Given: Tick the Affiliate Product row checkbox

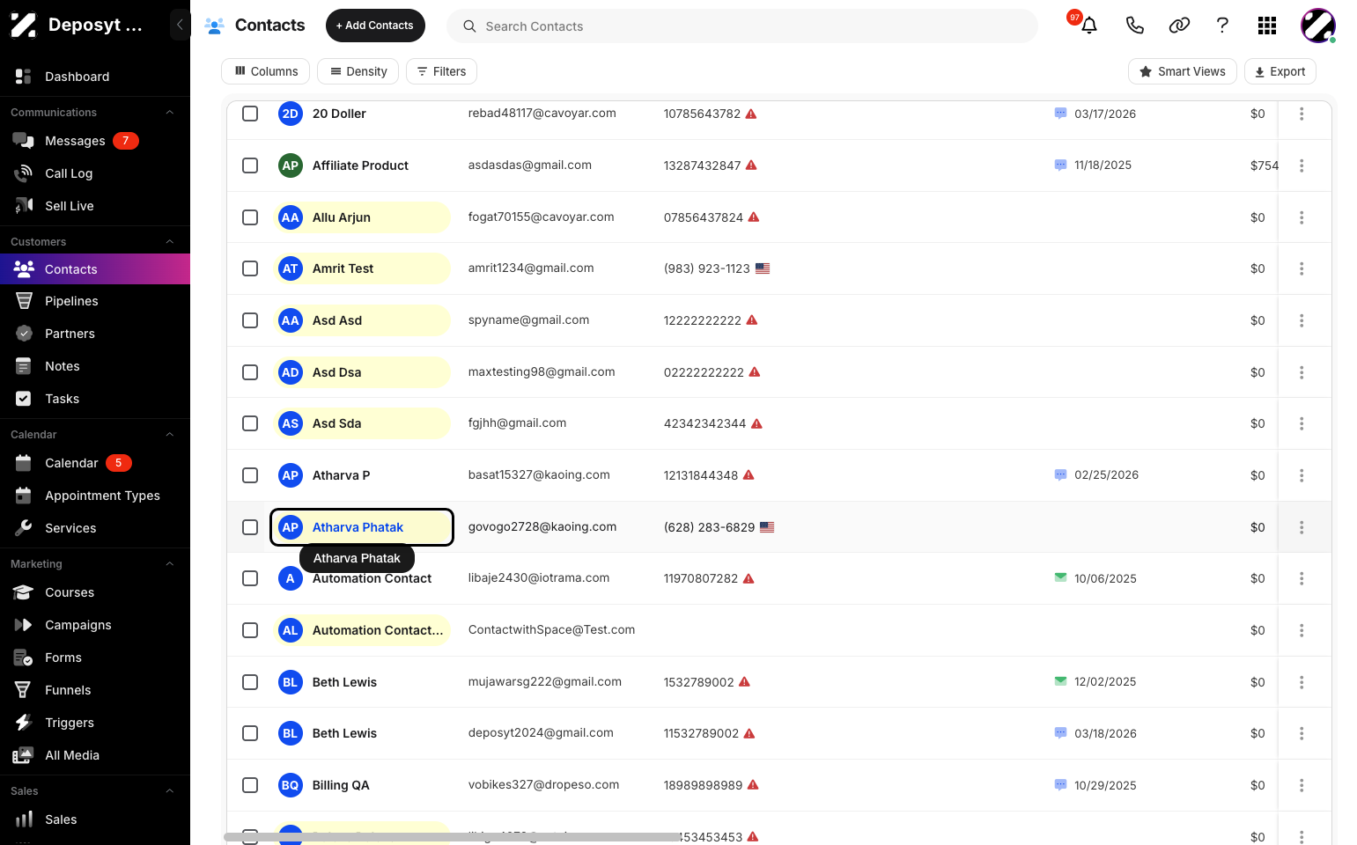Looking at the screenshot, I should tap(250, 165).
